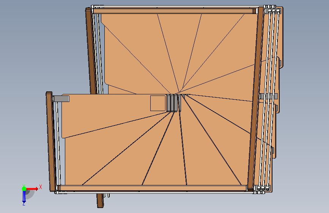Select the gray central newel post blocks
Screen dimensions: 329x213
pos(174,103)
